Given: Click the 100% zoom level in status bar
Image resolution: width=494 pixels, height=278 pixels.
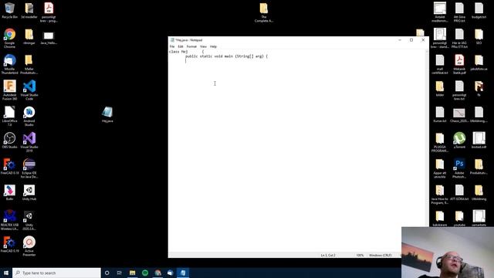Looking at the screenshot, I should 360,255.
